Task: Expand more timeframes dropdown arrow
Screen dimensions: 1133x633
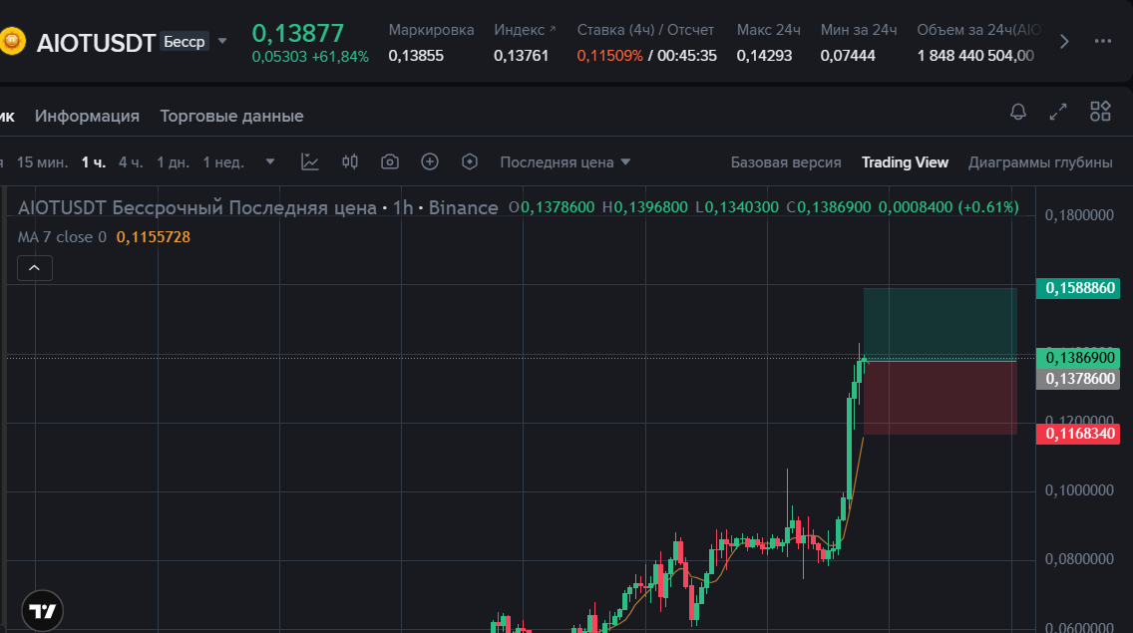Action: point(270,161)
